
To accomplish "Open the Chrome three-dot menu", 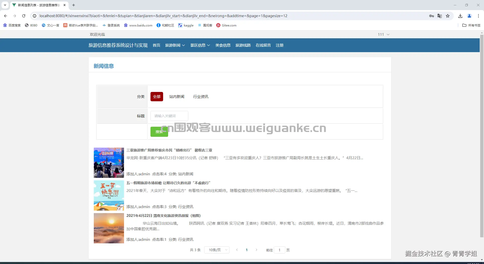I will click(x=478, y=16).
